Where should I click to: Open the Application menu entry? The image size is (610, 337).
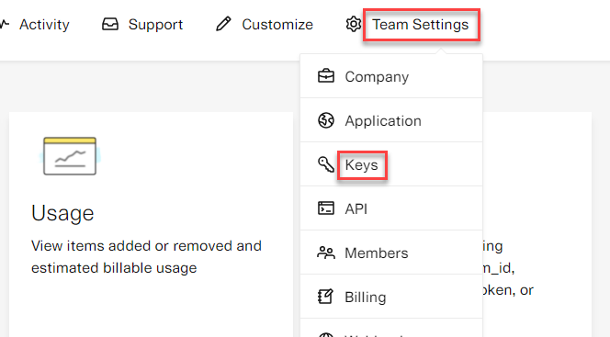tap(383, 121)
